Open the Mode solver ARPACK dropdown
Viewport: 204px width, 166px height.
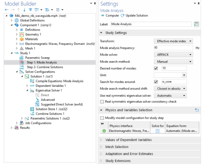click(174, 55)
